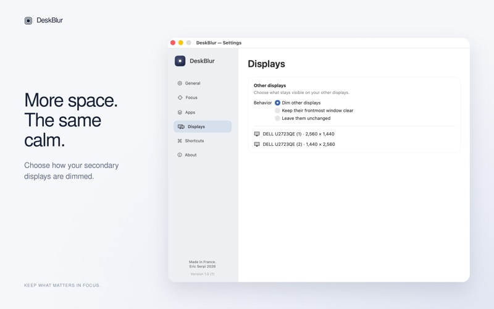Click the Apps stacked layers icon

[180, 112]
